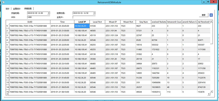Click the Mcast IP column header
Screen dimensions: 219x101
pos(113,22)
